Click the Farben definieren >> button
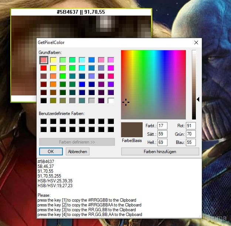Image resolution: width=231 pixels, height=226 pixels. click(x=77, y=142)
